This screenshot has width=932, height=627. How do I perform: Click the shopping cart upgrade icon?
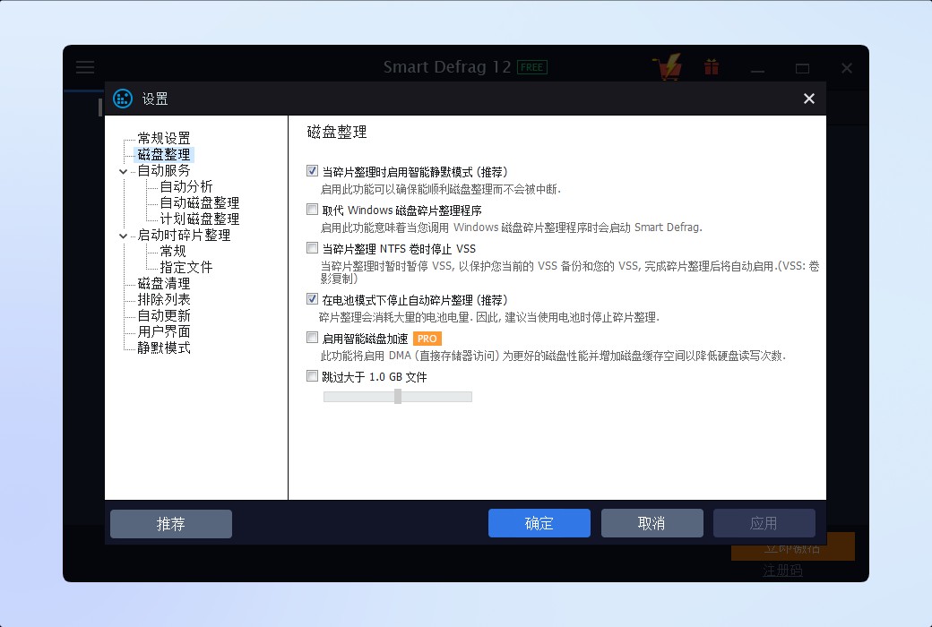coord(668,66)
